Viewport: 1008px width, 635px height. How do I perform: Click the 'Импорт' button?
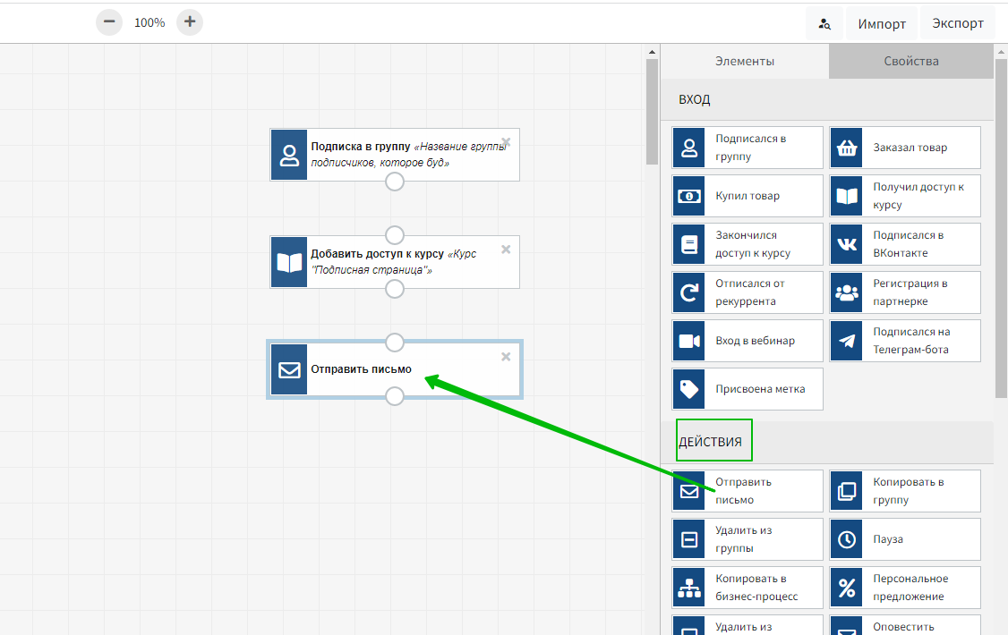point(882,24)
